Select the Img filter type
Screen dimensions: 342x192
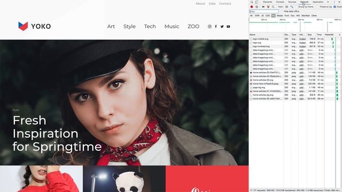(273, 15)
